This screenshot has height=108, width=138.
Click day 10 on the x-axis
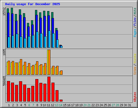(x=44, y=105)
